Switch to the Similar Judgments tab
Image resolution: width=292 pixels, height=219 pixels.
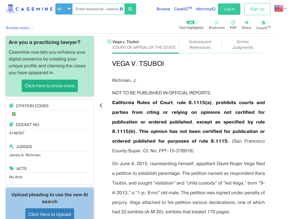(243, 44)
